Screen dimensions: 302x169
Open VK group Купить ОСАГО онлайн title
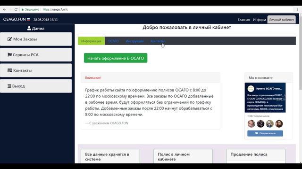click(x=269, y=89)
